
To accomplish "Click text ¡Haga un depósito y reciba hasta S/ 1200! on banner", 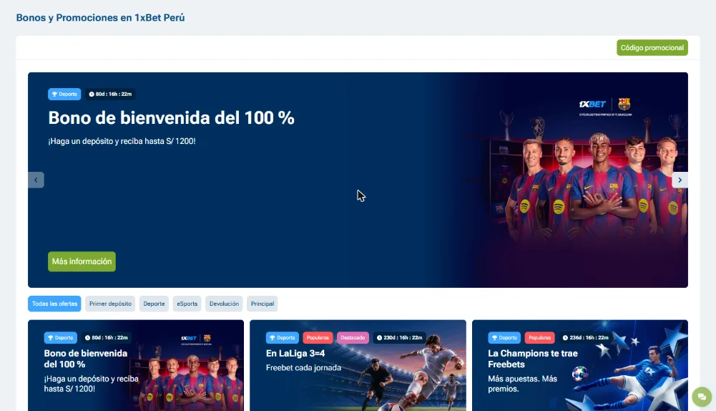I will (122, 141).
